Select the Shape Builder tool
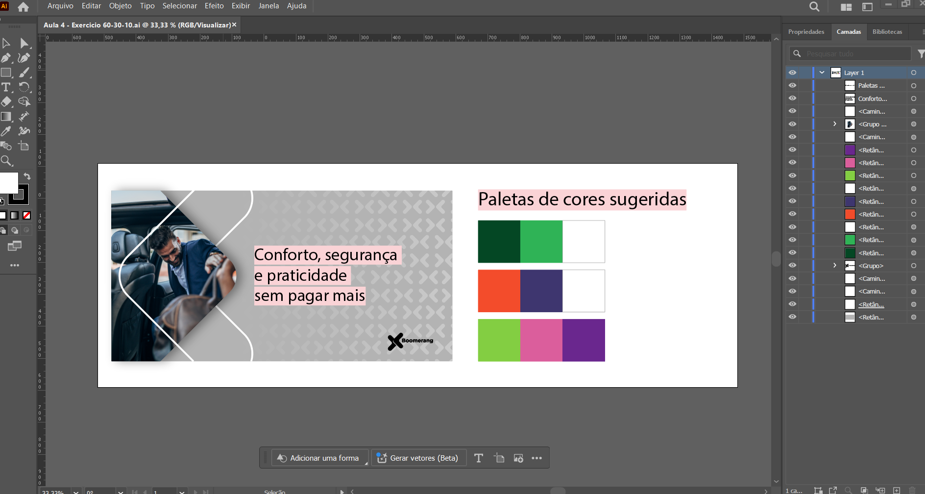Image resolution: width=925 pixels, height=494 pixels. coord(24,102)
